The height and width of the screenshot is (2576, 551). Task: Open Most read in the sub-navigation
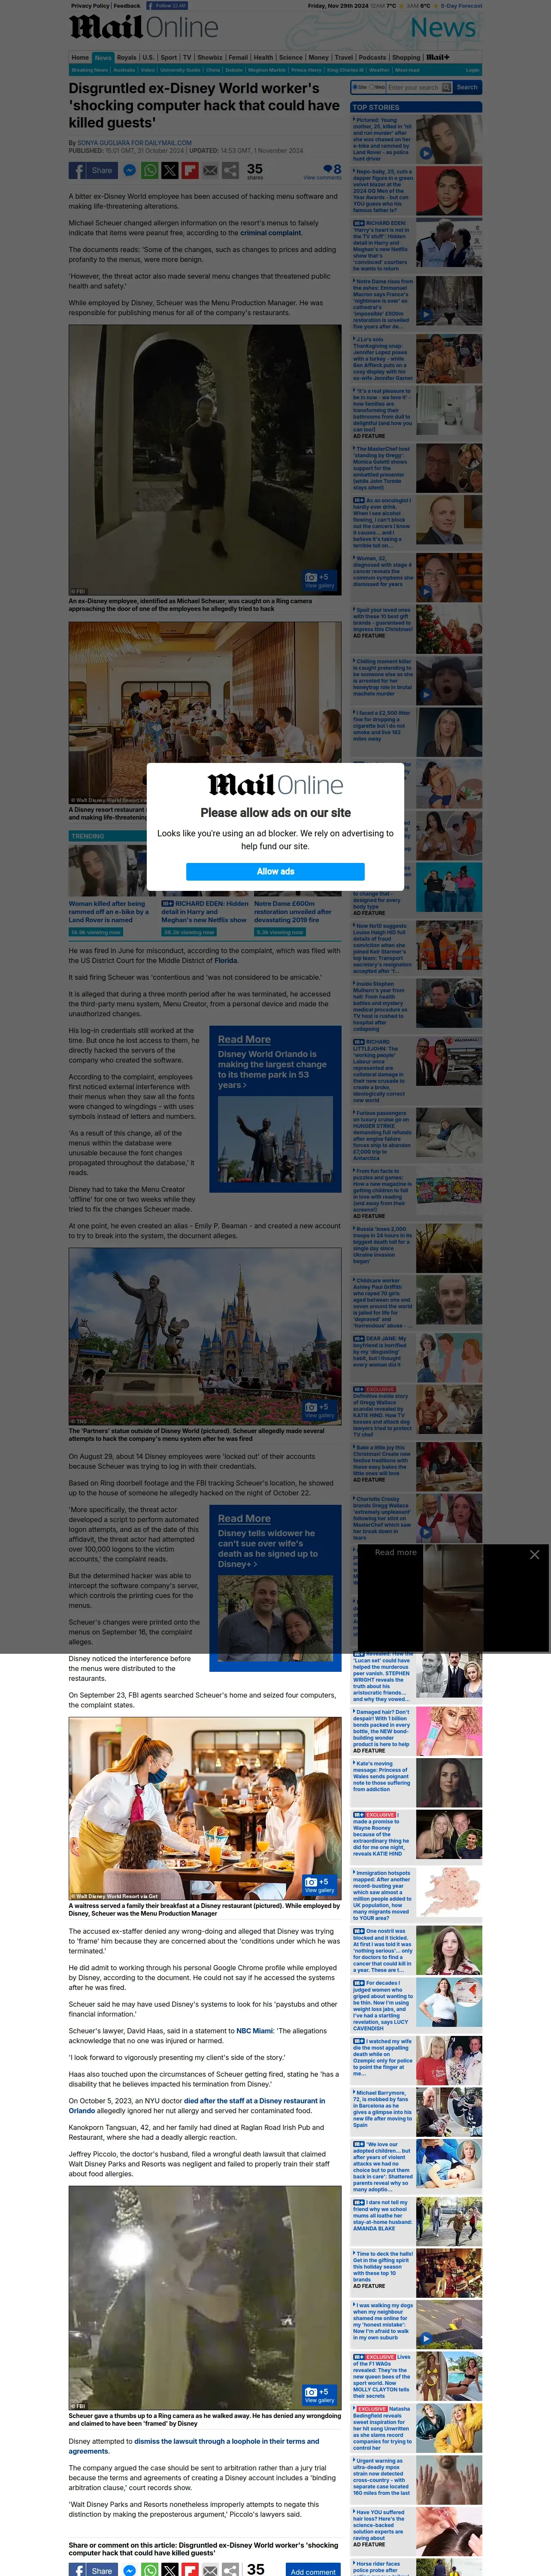[407, 70]
